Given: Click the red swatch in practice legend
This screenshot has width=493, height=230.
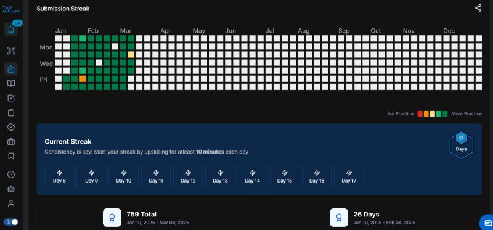Looking at the screenshot, I should 420,114.
